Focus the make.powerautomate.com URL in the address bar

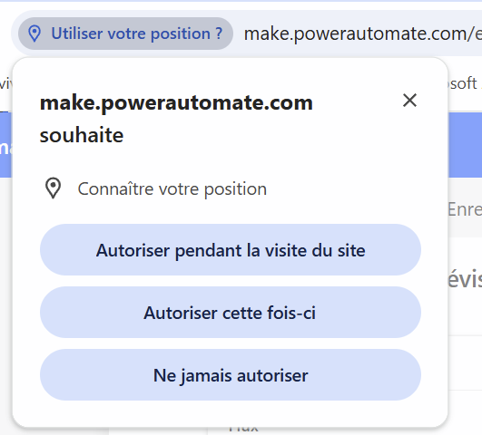pyautogui.click(x=363, y=34)
